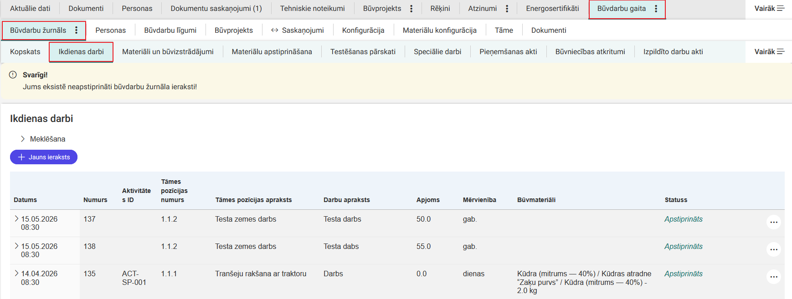792x299 pixels.
Task: Switch to Aktuālie dati tab
Action: 30,8
